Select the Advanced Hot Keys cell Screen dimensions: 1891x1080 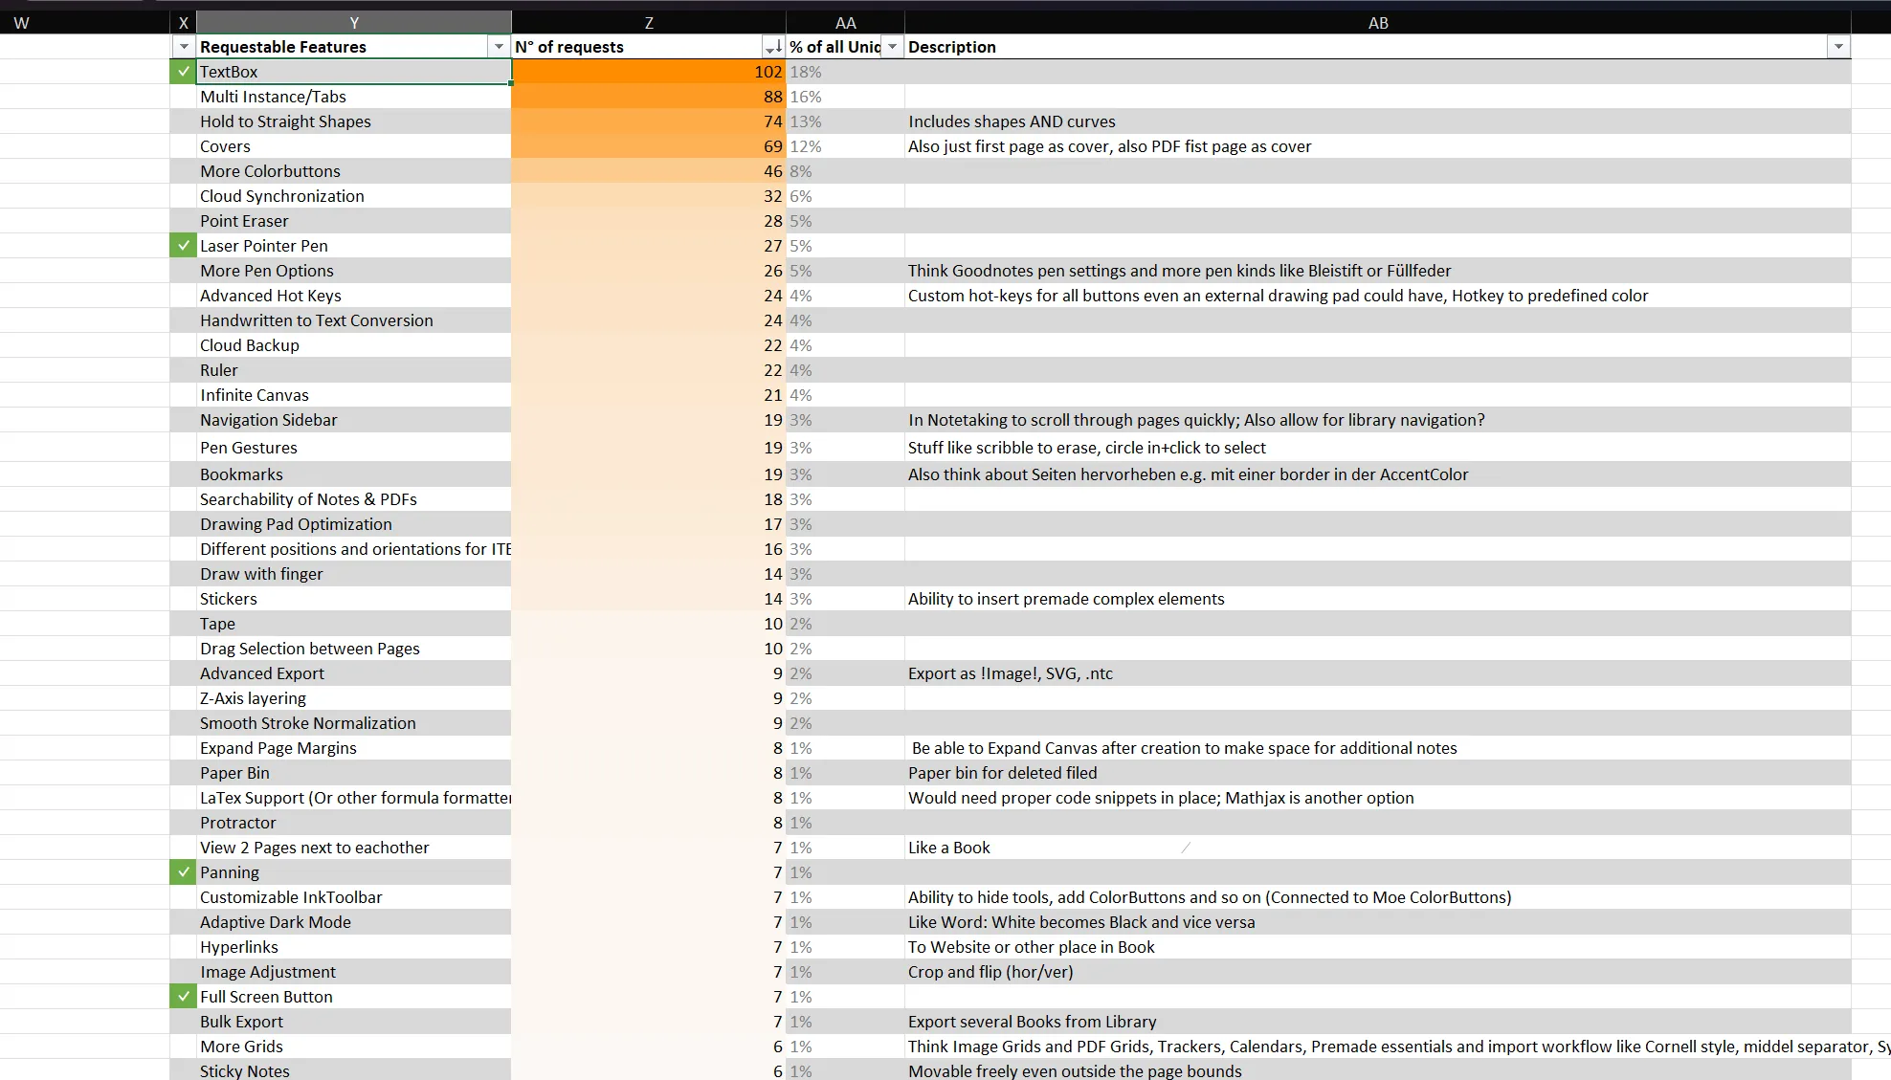[x=354, y=296]
